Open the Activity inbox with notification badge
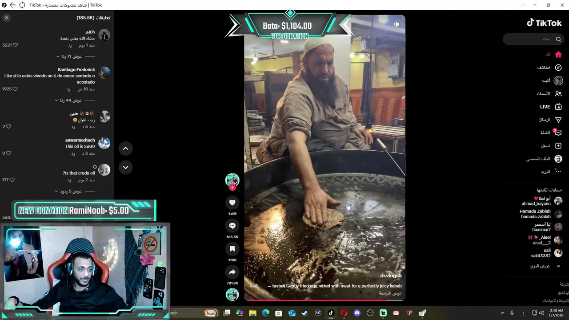This screenshot has width=569, height=320. point(552,132)
